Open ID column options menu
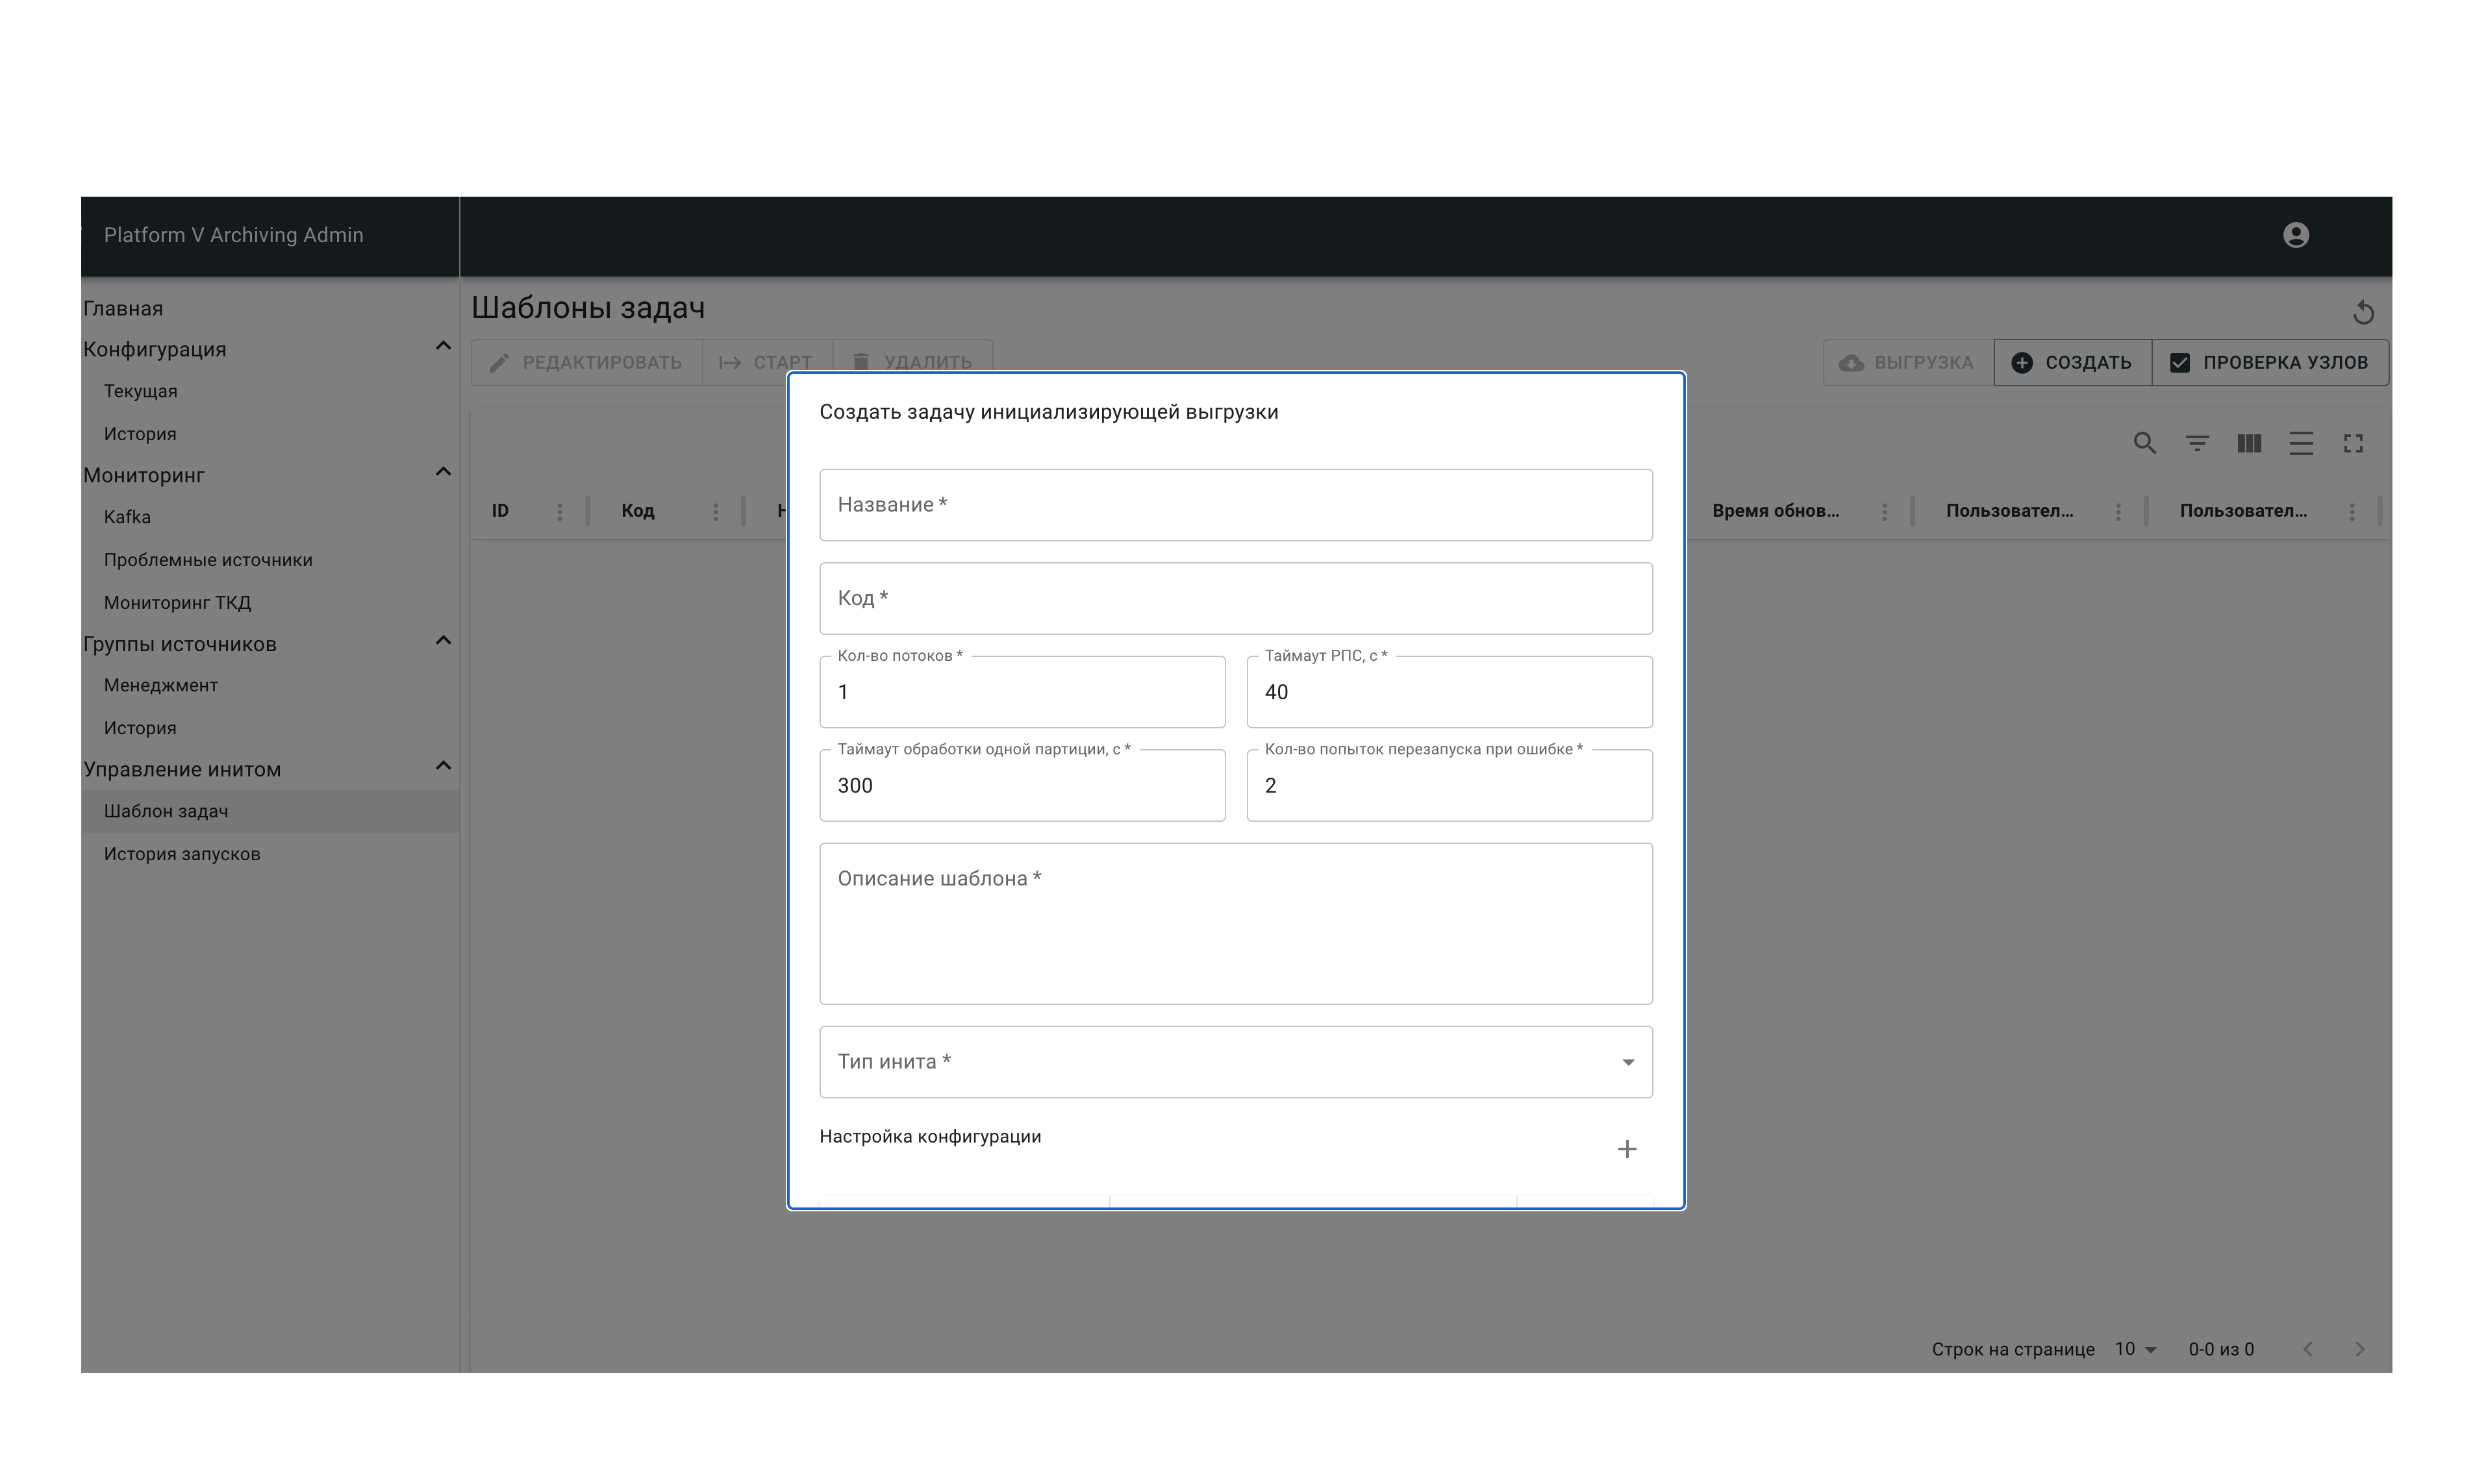This screenshot has height=1484, width=2473. (x=559, y=512)
